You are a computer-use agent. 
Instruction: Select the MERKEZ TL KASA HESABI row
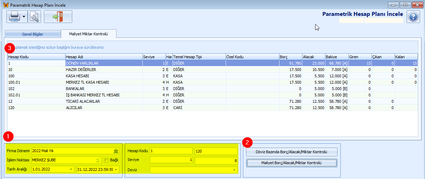(x=212, y=82)
